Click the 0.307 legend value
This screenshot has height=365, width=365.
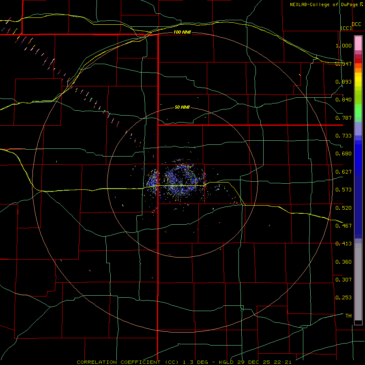click(x=344, y=280)
